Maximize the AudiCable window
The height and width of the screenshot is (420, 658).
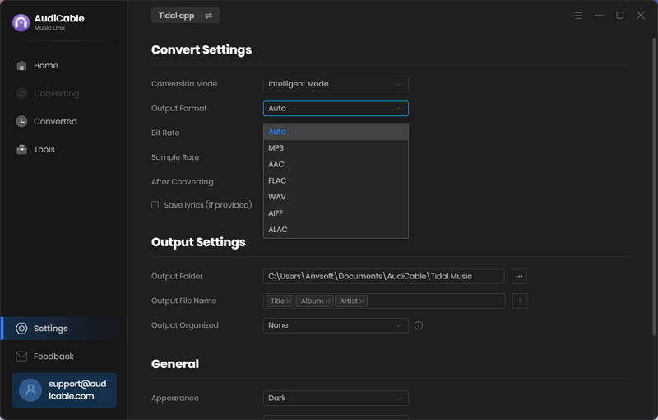click(x=620, y=16)
